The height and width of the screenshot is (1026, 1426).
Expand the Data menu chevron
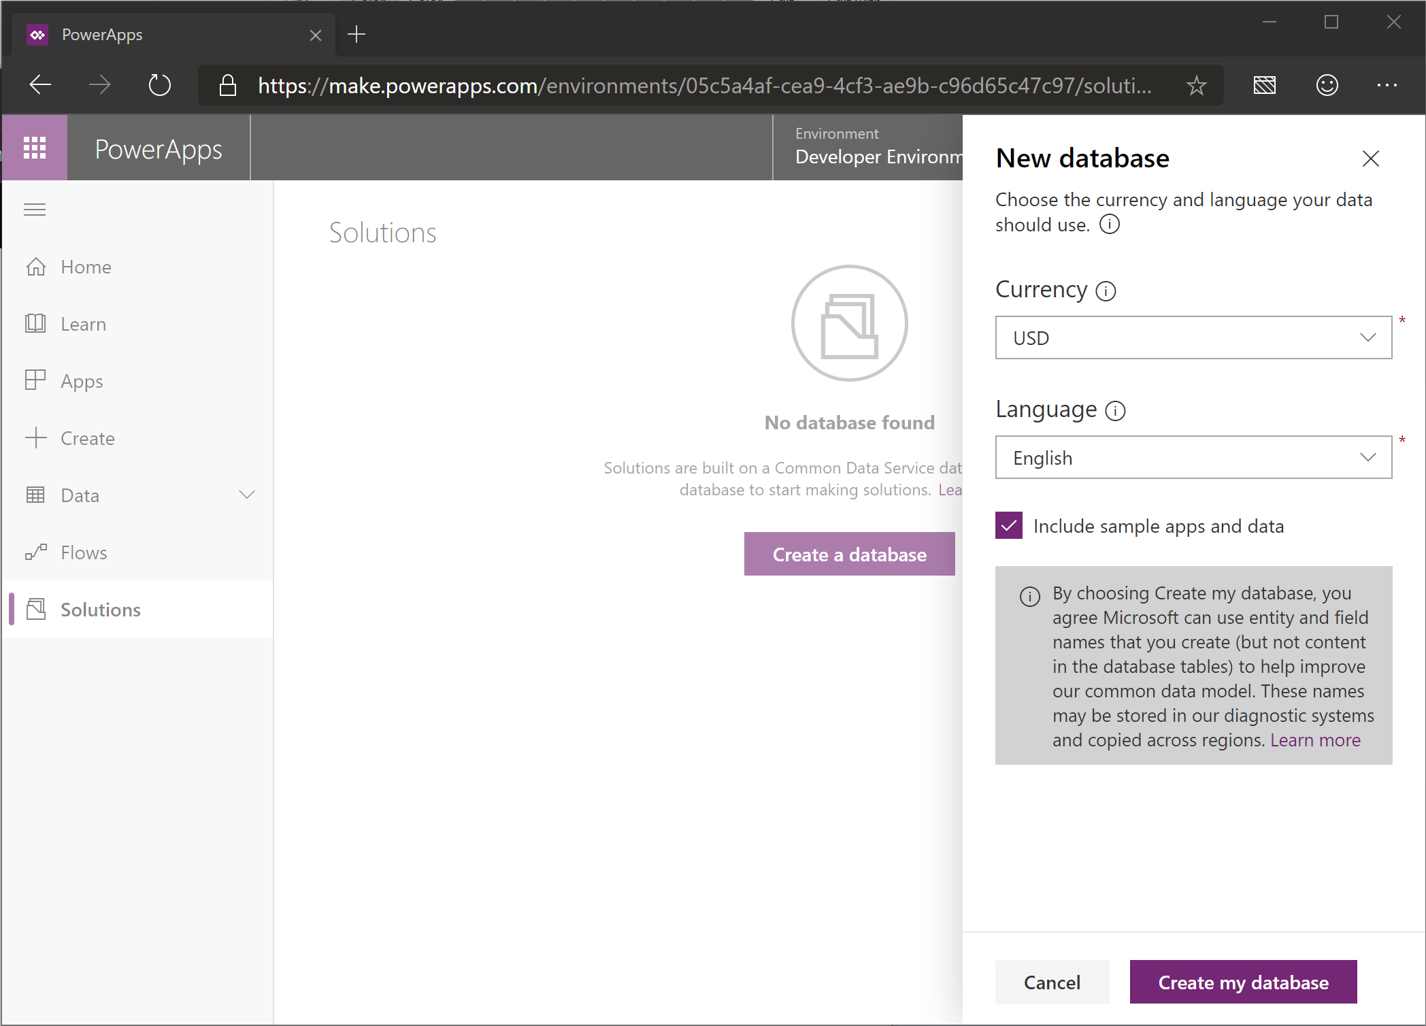[x=247, y=495]
